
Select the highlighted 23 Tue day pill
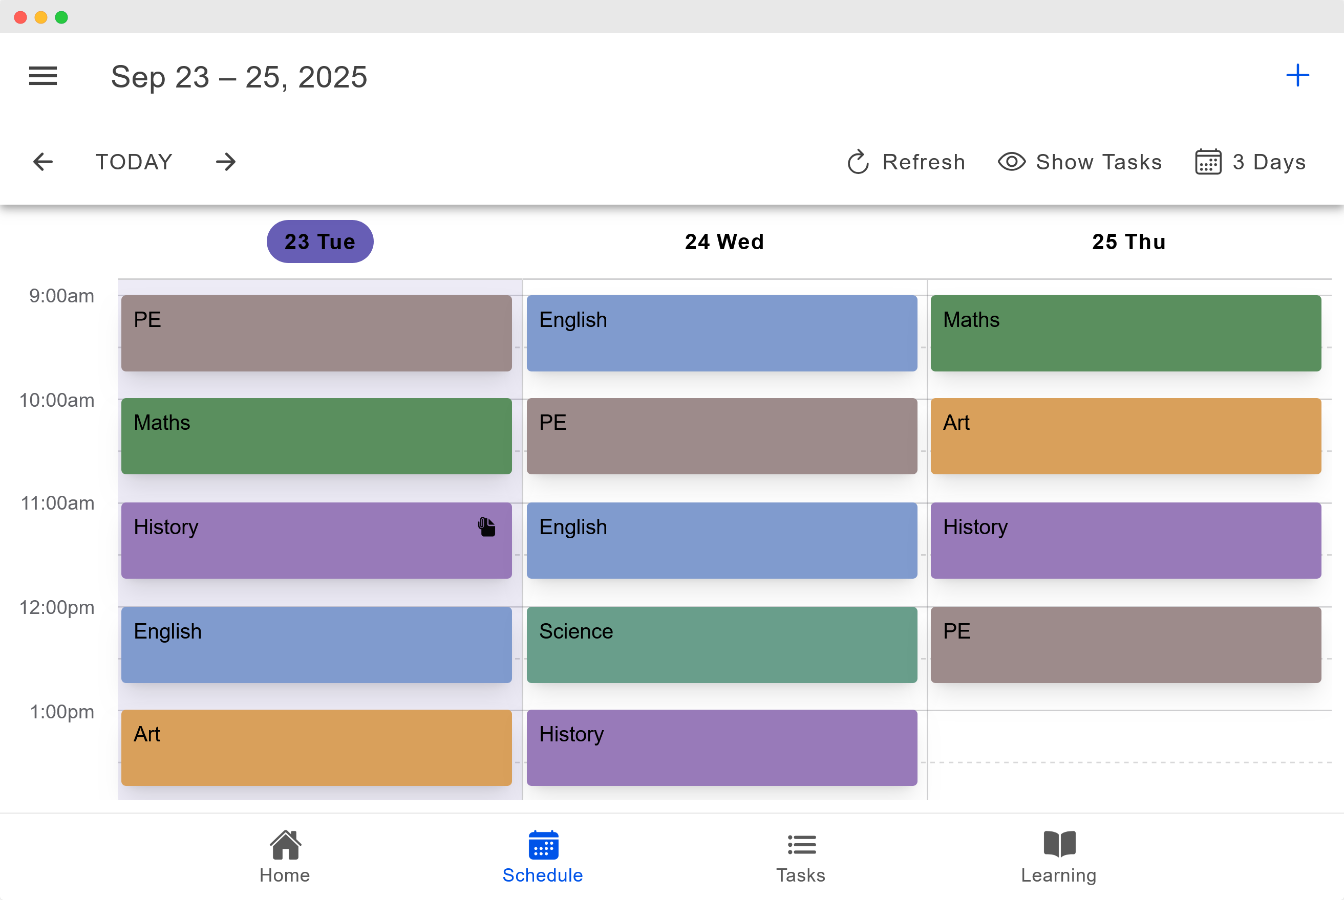coord(319,241)
